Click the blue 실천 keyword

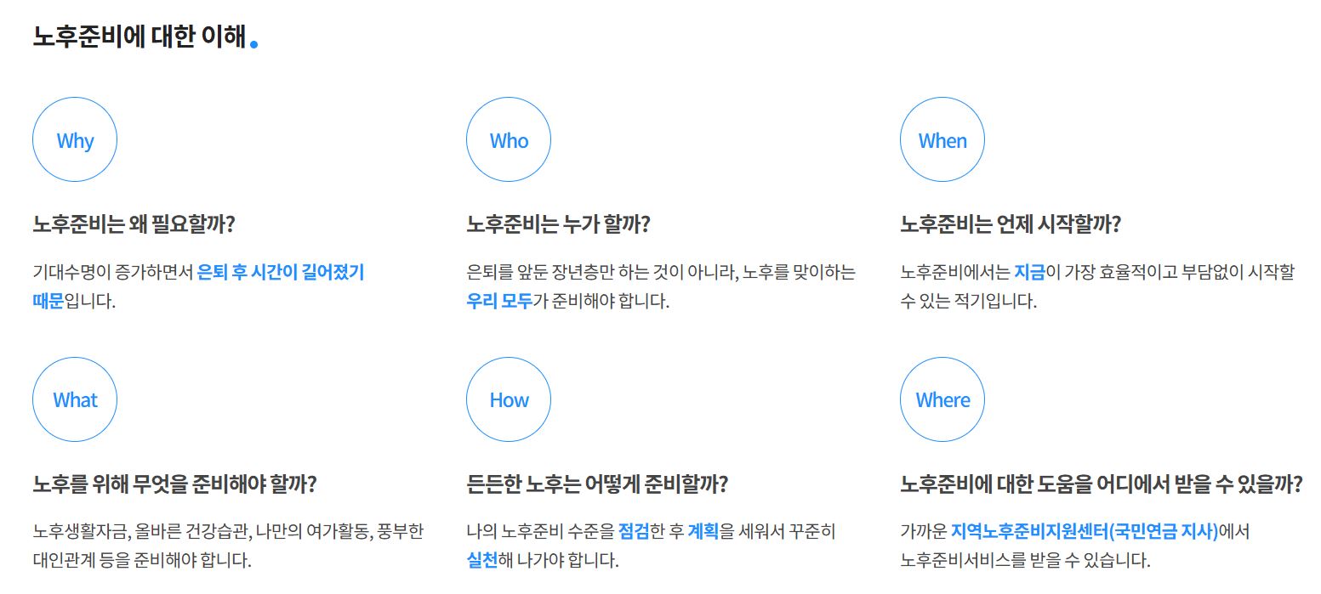[481, 560]
